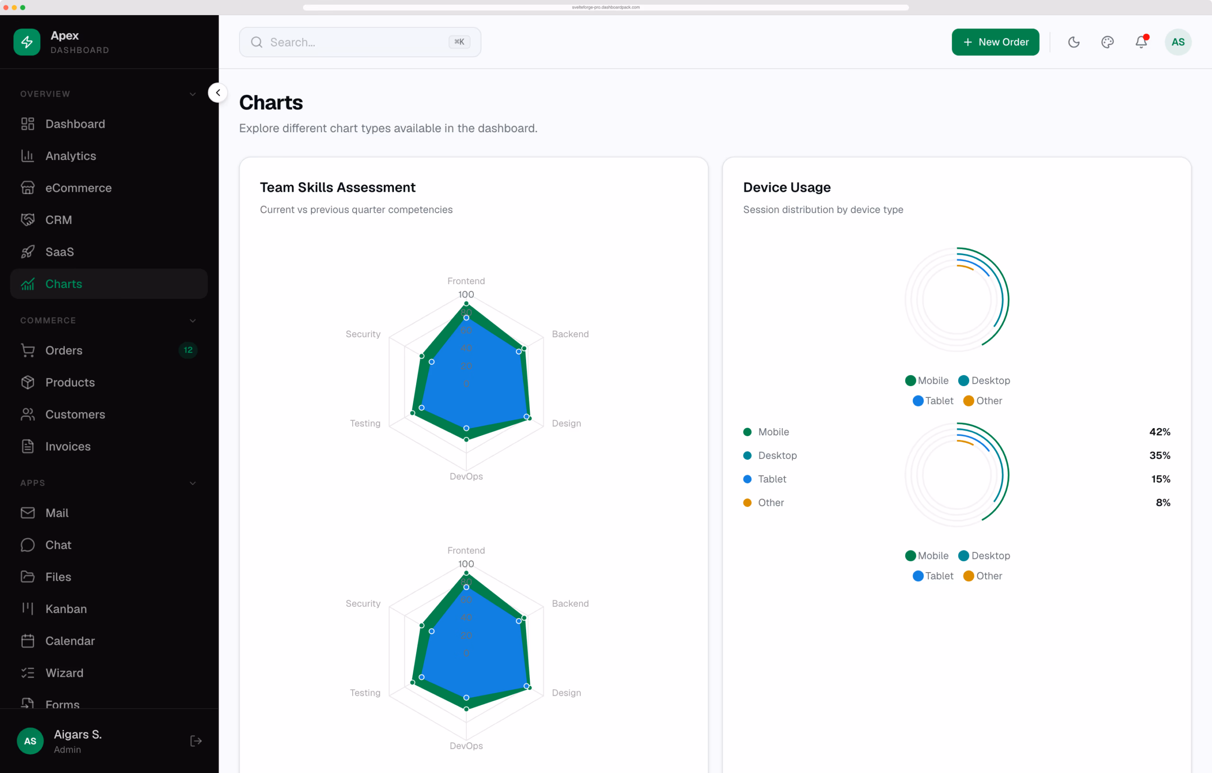Toggle Desktop series in upper donut legend
This screenshot has height=773, width=1212.
tap(984, 381)
